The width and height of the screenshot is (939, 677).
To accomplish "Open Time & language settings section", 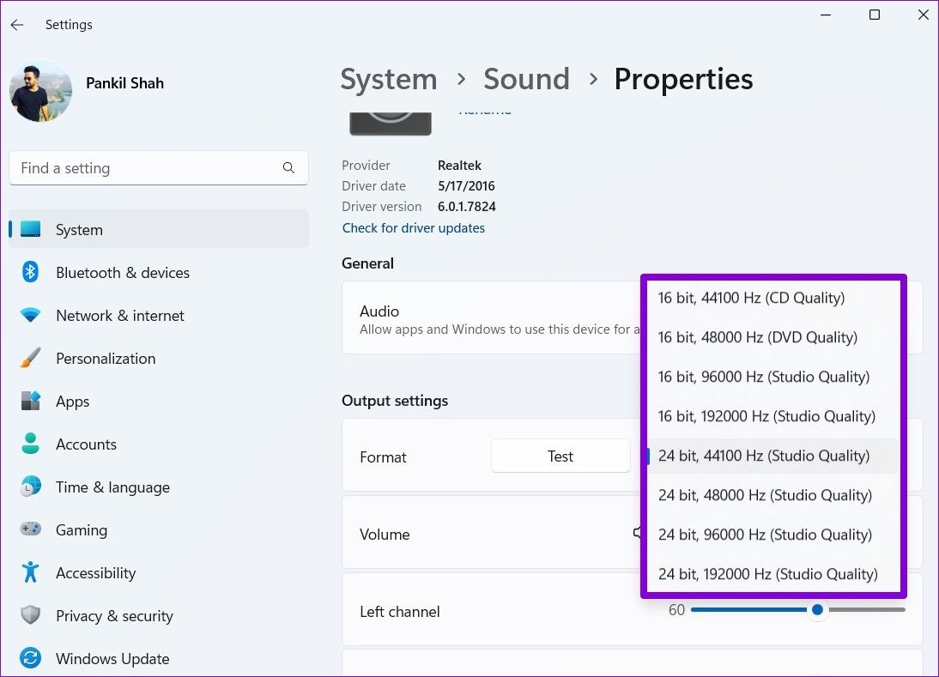I will pyautogui.click(x=112, y=487).
